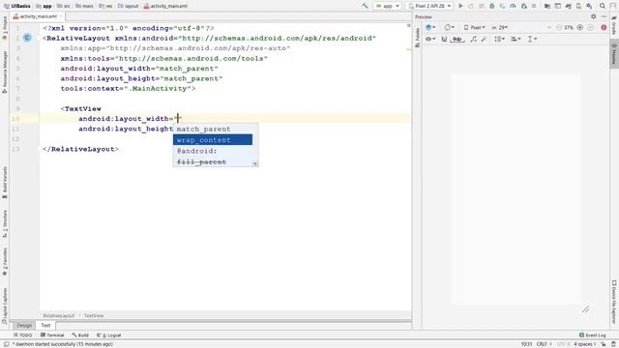Viewport: 619px width, 348px height.
Task: Click the gutter class icon on line 2
Action: pyautogui.click(x=27, y=38)
